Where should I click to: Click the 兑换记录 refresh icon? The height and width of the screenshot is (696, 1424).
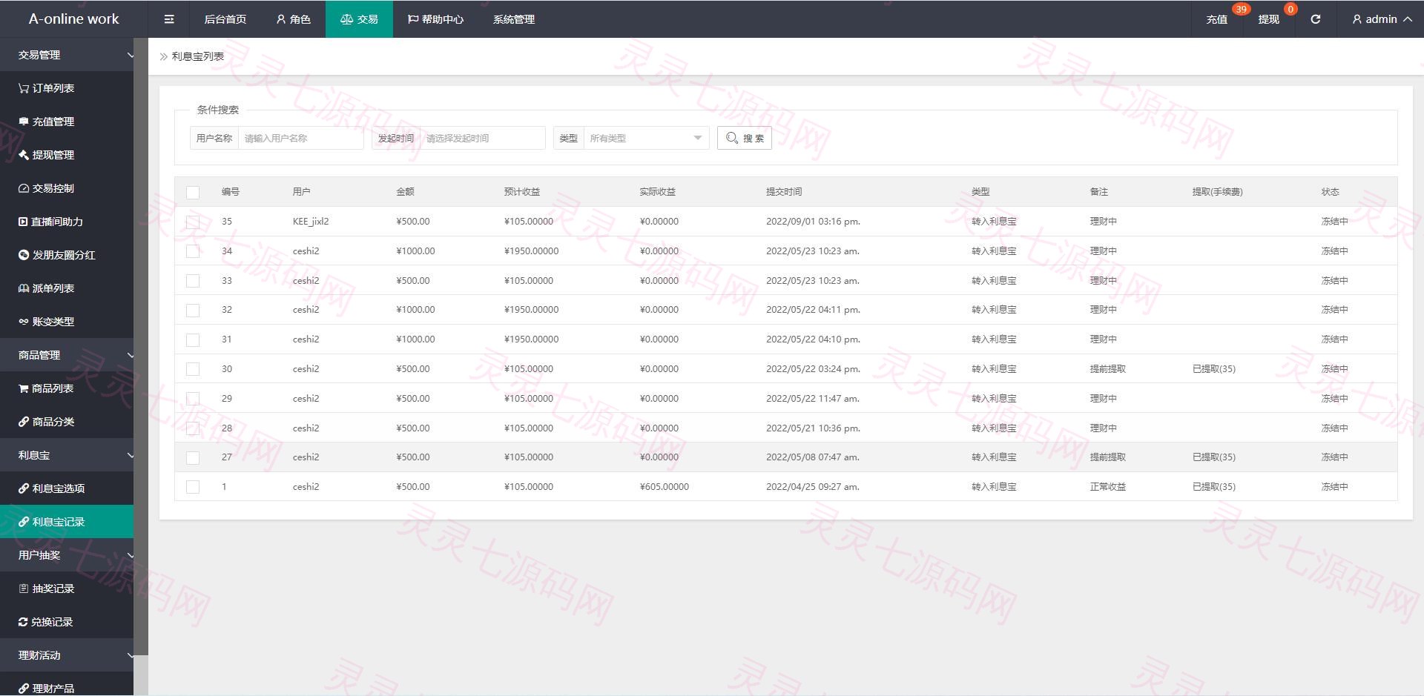[x=23, y=622]
